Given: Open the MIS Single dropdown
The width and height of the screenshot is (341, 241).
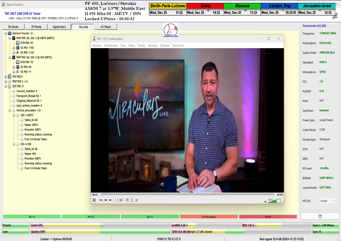Looking at the screenshot, I should click(x=327, y=201).
